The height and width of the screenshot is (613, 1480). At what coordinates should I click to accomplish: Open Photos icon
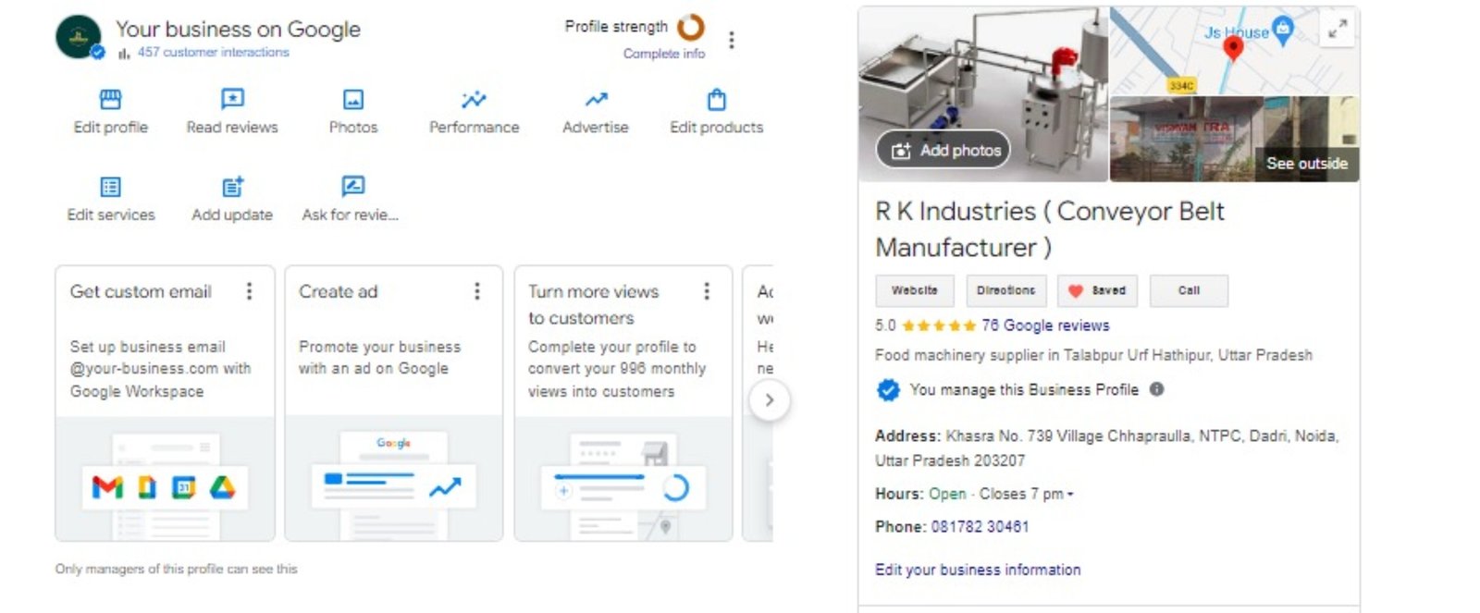(x=353, y=99)
